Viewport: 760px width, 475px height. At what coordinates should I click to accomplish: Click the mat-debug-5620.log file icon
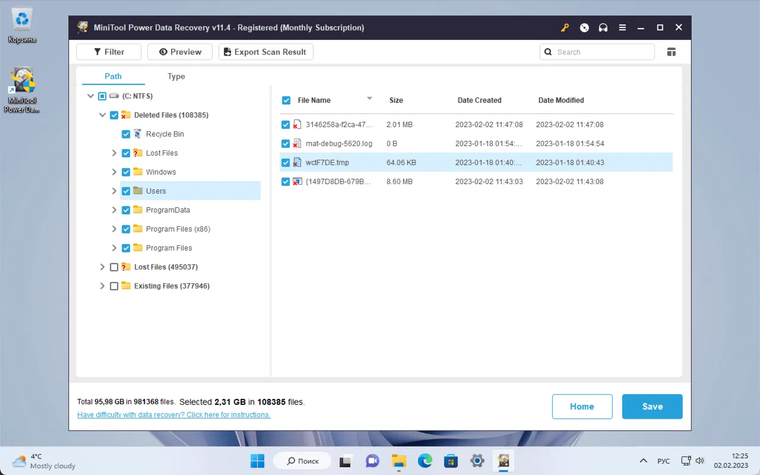(x=297, y=144)
